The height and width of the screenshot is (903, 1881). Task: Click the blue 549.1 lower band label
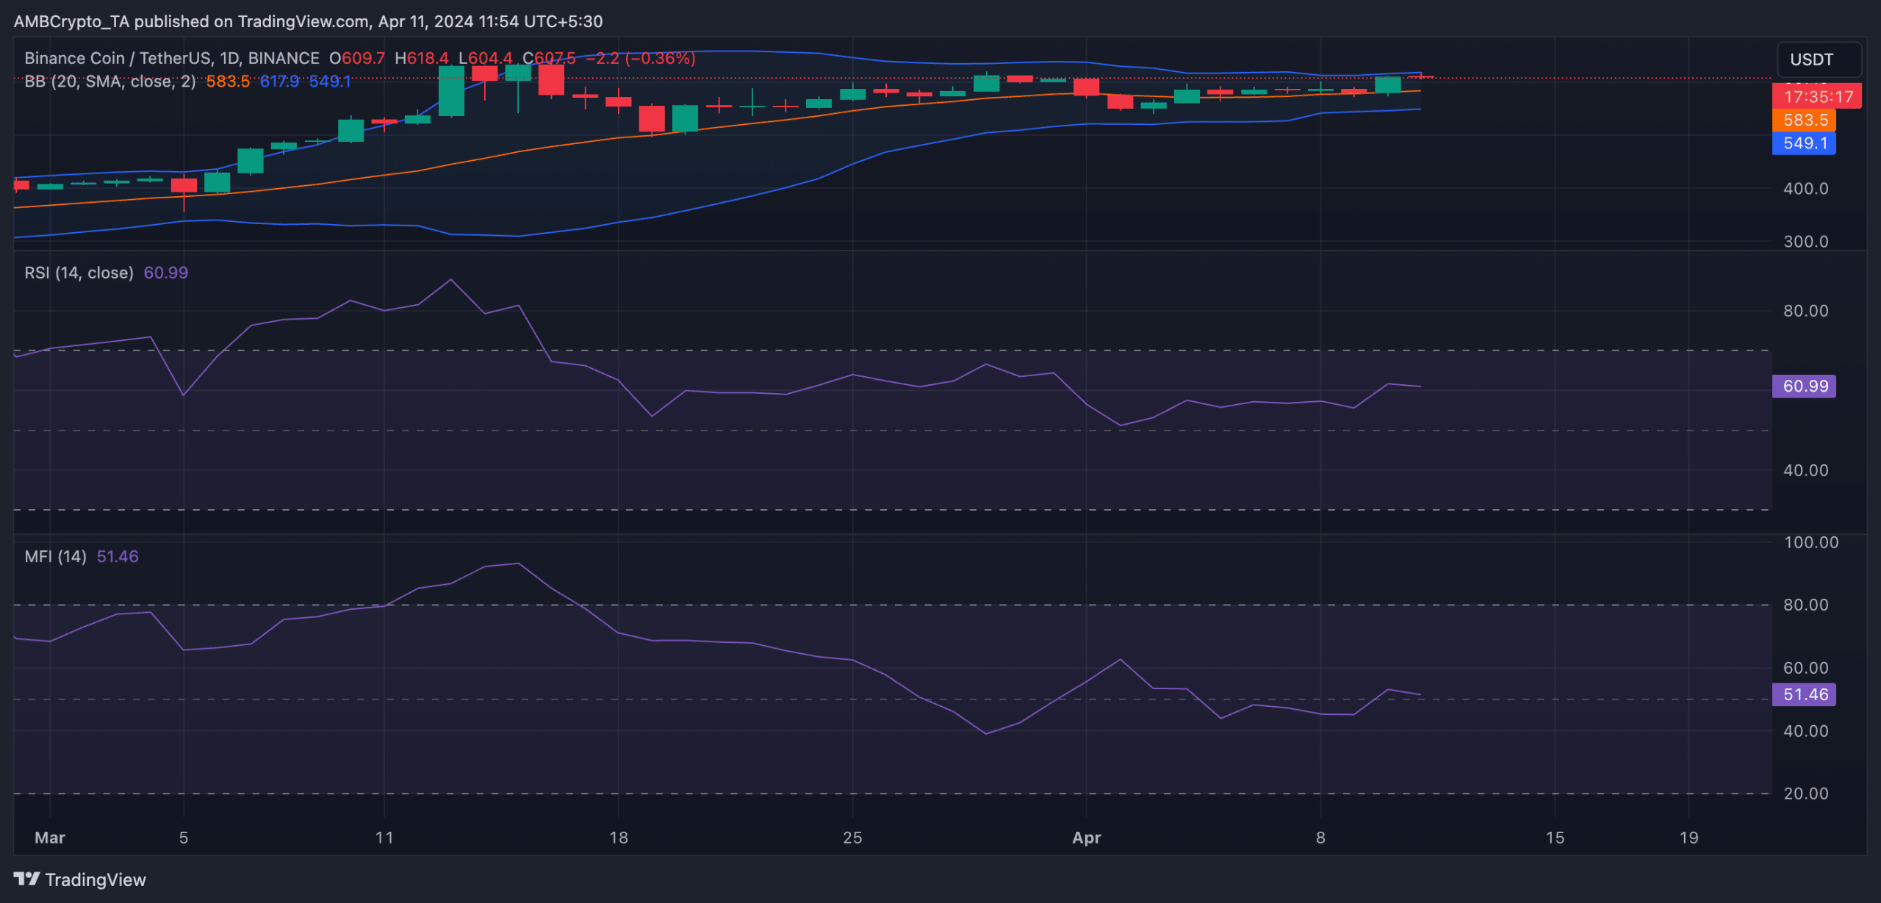[1804, 143]
